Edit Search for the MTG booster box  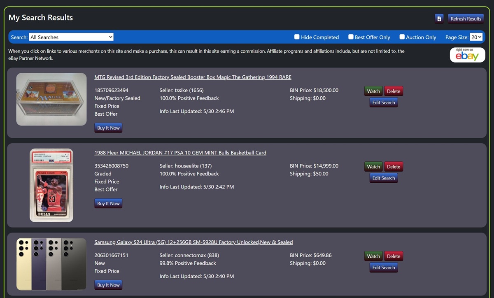pos(384,102)
